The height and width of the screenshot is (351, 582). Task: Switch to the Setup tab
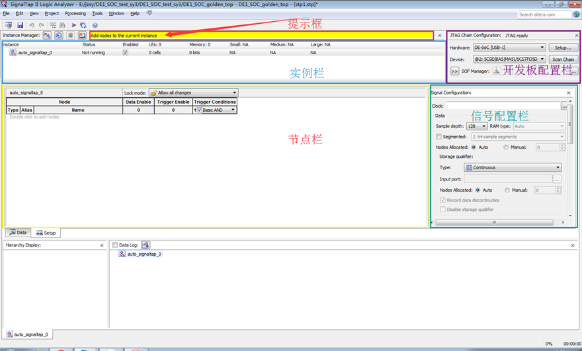click(46, 233)
